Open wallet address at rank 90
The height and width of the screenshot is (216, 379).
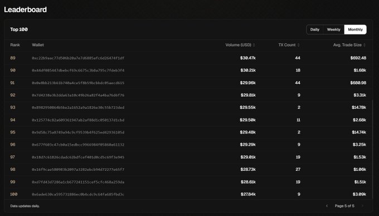[x=78, y=71]
